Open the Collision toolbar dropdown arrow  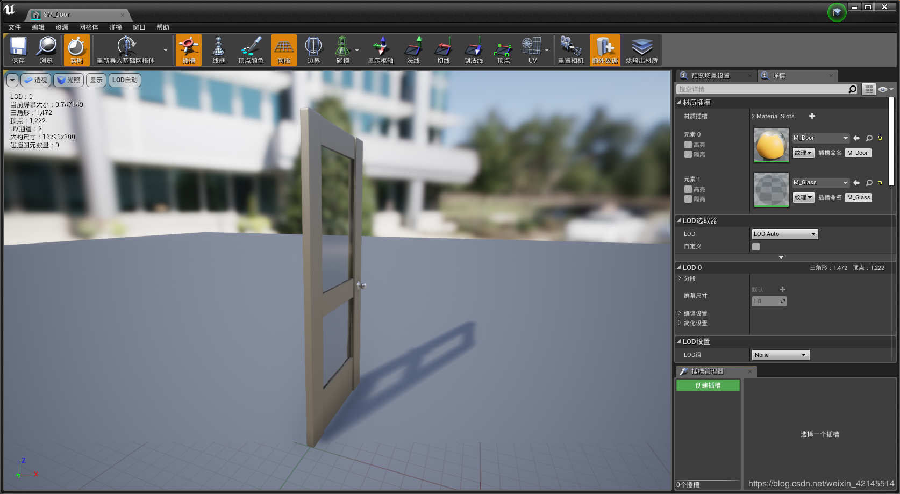[357, 51]
